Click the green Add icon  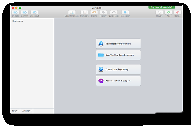pyautogui.click(x=168, y=13)
